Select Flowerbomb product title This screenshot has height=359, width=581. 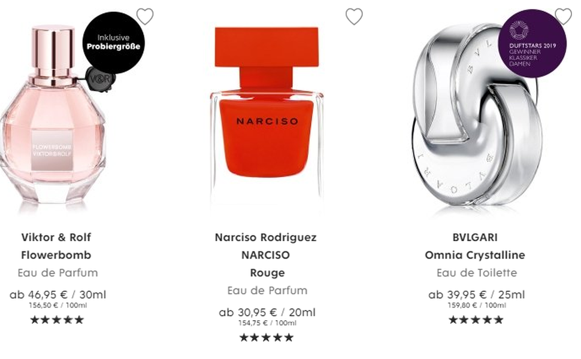[56, 255]
